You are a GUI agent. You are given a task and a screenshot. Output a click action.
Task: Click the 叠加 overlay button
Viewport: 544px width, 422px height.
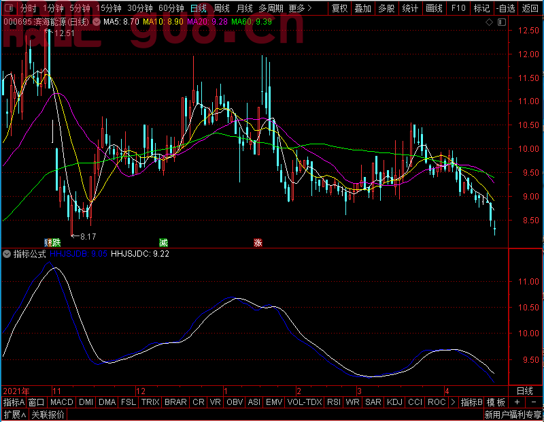(x=363, y=8)
